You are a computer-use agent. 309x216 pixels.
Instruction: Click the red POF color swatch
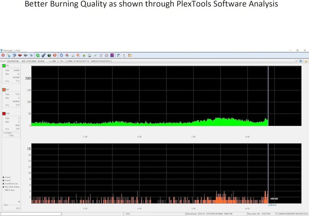(4, 114)
